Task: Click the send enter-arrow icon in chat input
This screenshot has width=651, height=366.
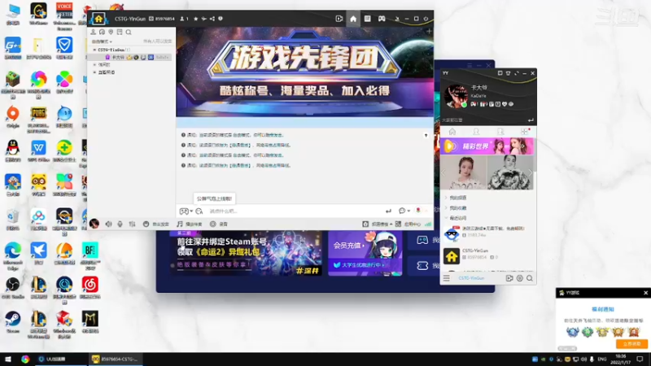Action: (388, 211)
